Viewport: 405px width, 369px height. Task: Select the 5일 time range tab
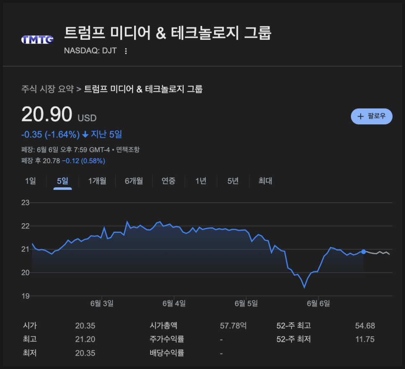point(62,181)
